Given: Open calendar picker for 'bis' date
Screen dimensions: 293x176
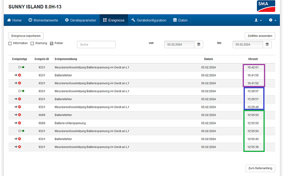Looking at the screenshot, I should [x=267, y=44].
